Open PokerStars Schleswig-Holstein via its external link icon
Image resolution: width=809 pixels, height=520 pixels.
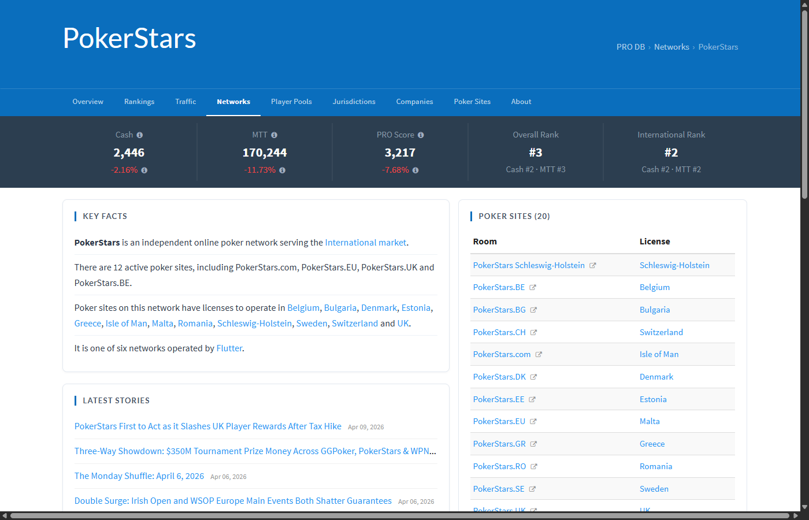click(x=593, y=265)
